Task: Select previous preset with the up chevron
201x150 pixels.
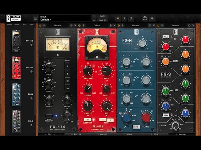Action: (x=94, y=16)
